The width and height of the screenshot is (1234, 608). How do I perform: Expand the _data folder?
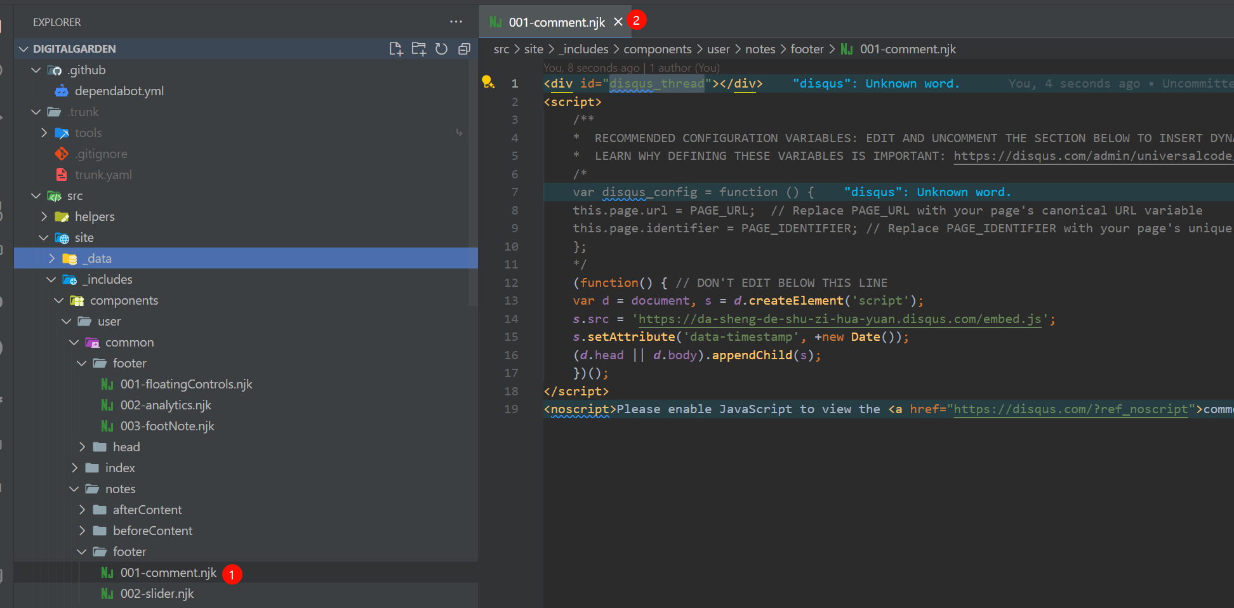pos(51,258)
